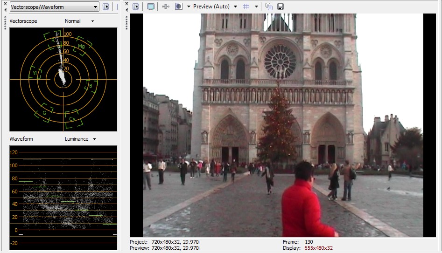Click the Preview (Auto) quality label
This screenshot has height=253, width=442.
coord(211,7)
